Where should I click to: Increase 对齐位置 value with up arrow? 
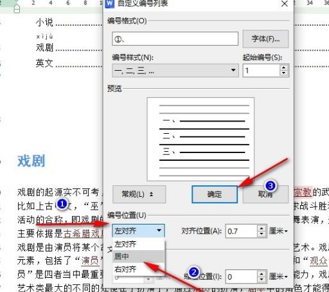tap(262, 228)
